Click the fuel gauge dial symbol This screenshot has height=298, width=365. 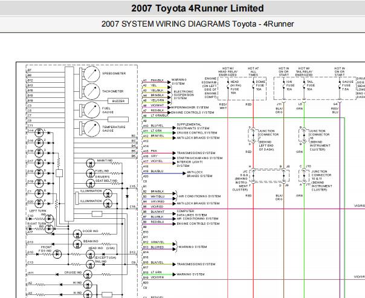[x=91, y=110]
